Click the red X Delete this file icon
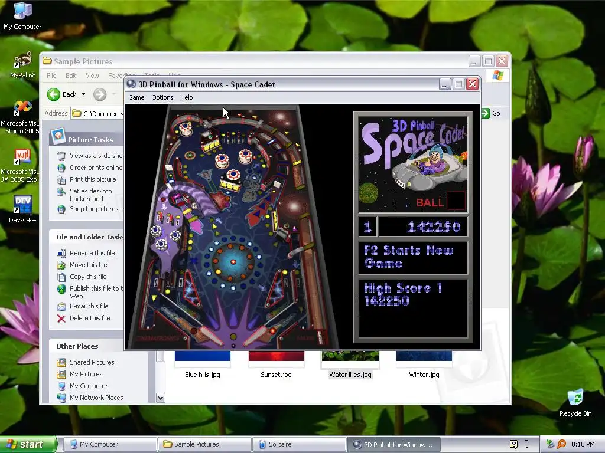Screen dimensions: 605x453 pyautogui.click(x=61, y=319)
